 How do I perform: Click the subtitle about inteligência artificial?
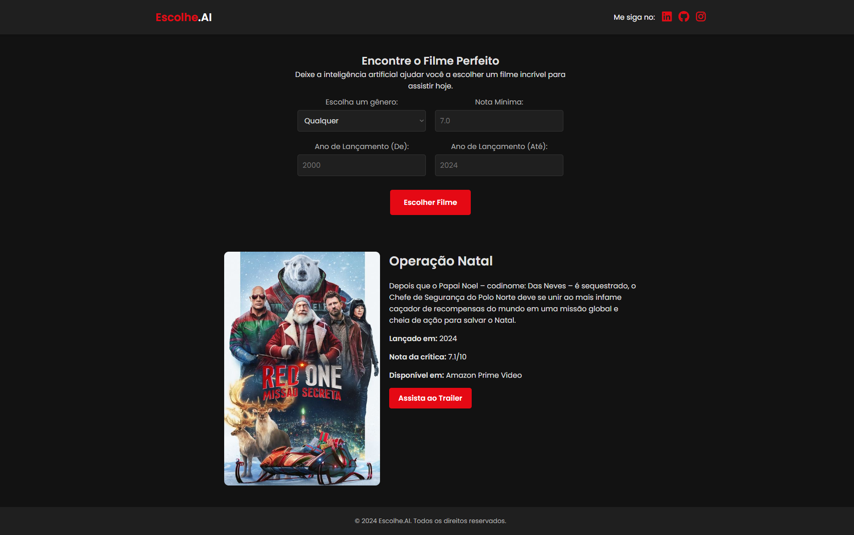[430, 80]
